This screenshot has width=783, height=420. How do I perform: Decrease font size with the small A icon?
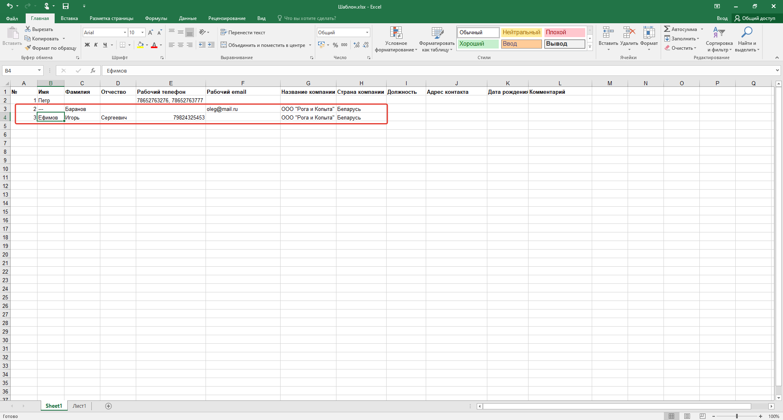pos(159,32)
